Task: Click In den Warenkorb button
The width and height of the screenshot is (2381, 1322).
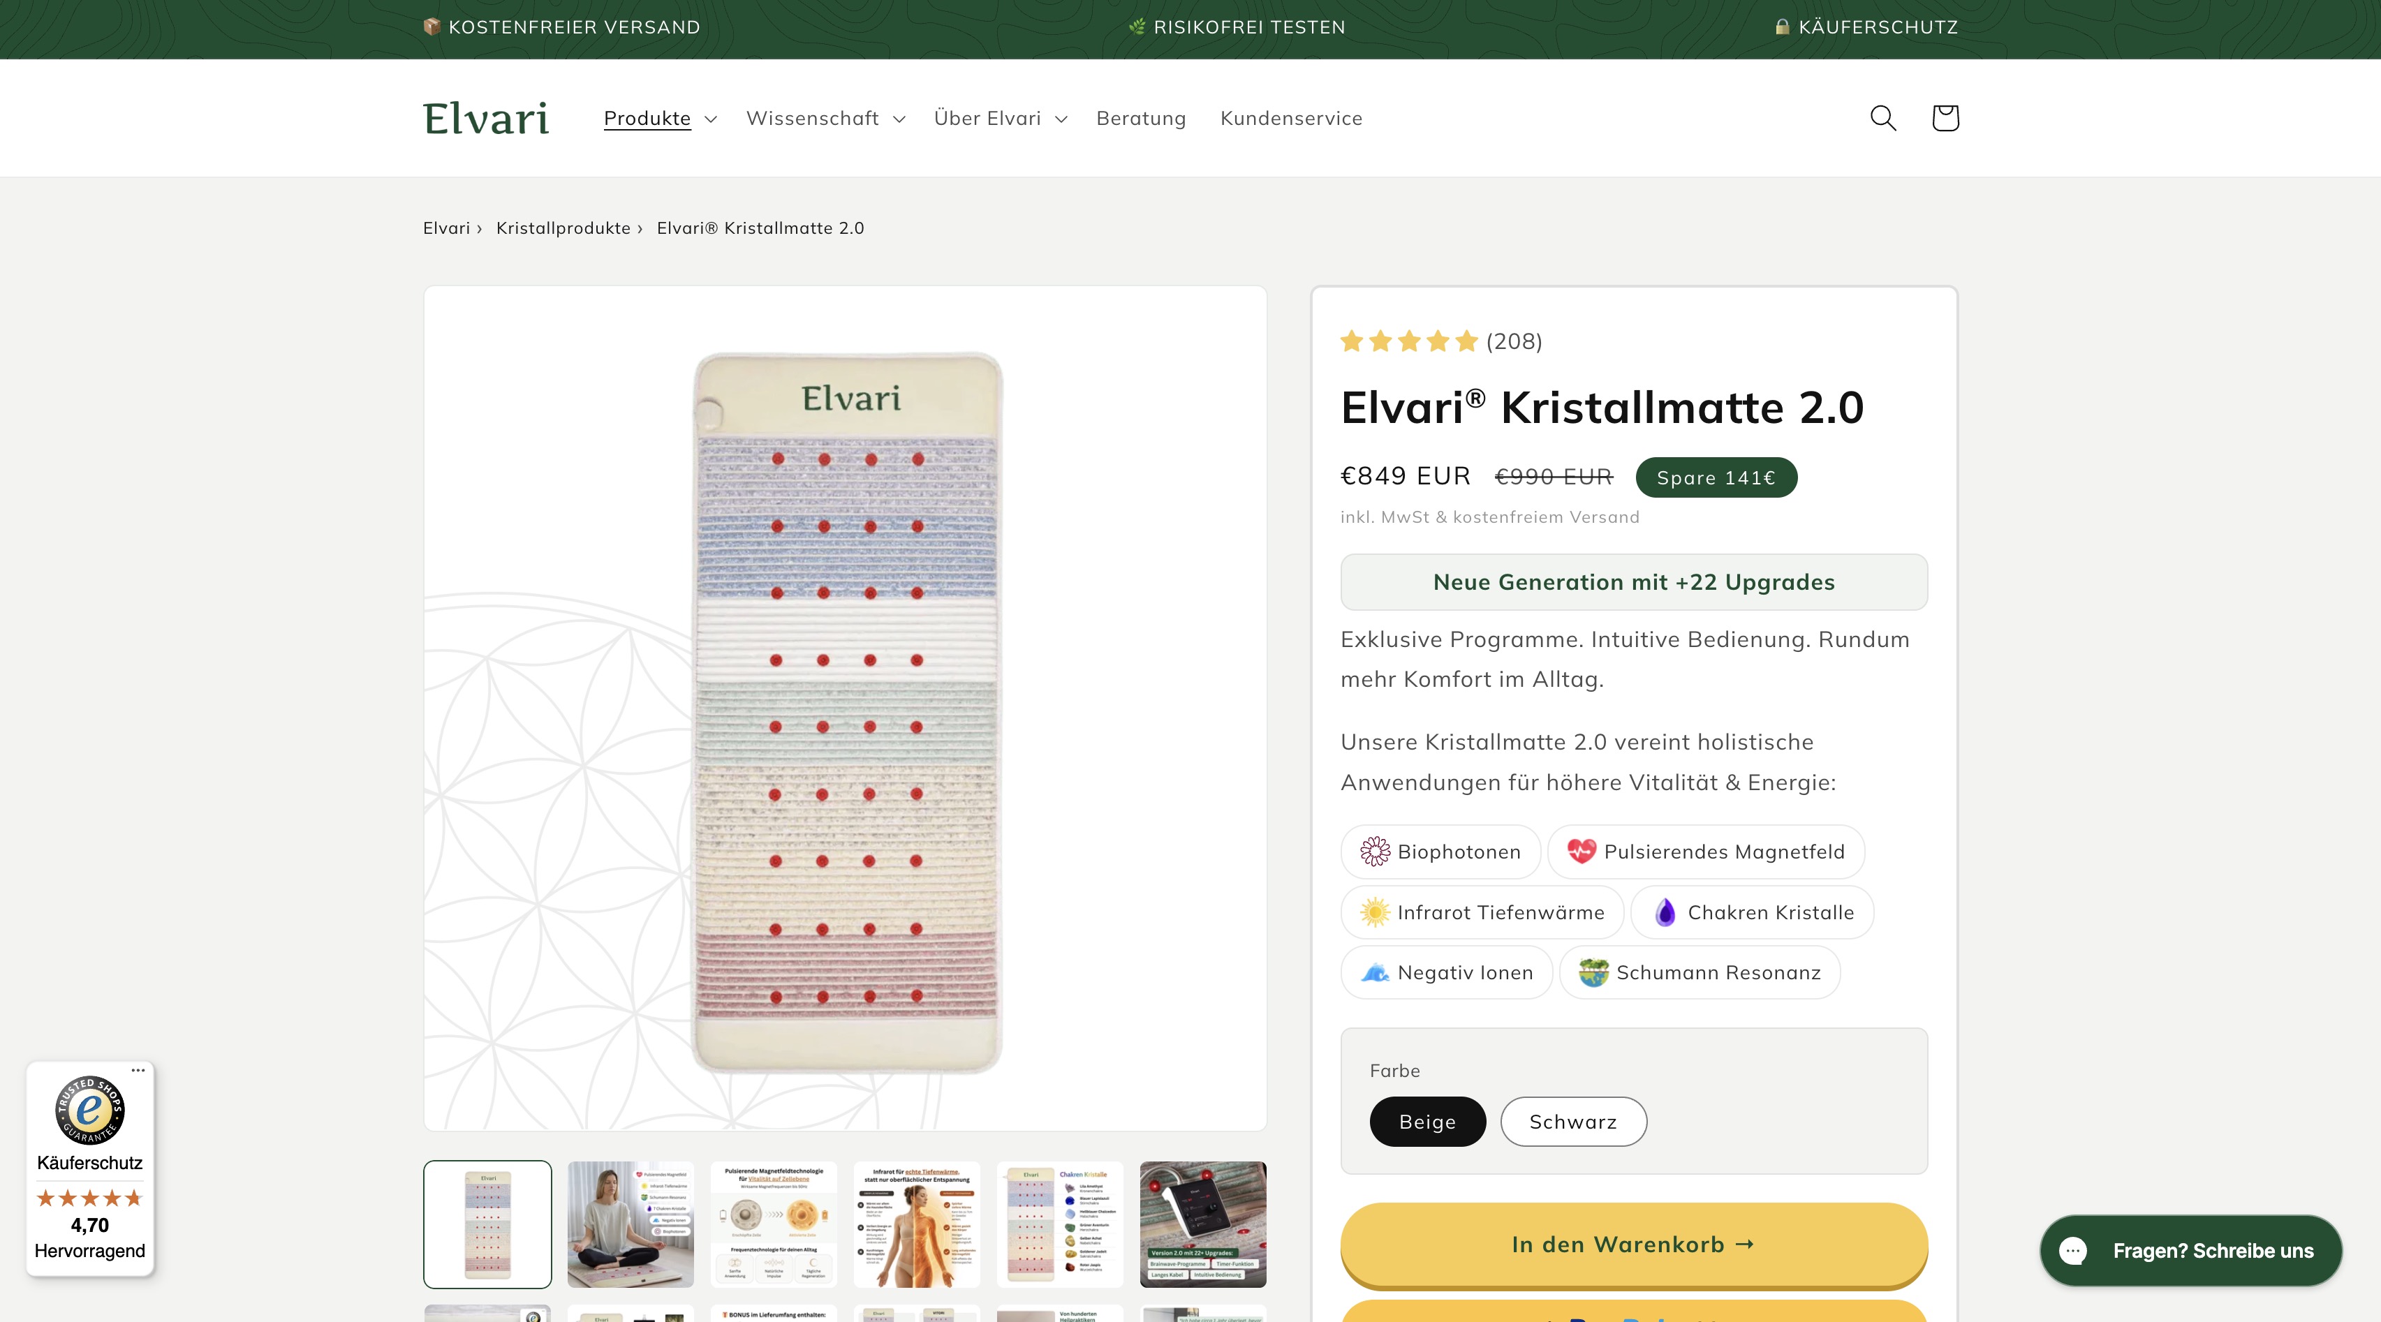Action: [x=1633, y=1245]
